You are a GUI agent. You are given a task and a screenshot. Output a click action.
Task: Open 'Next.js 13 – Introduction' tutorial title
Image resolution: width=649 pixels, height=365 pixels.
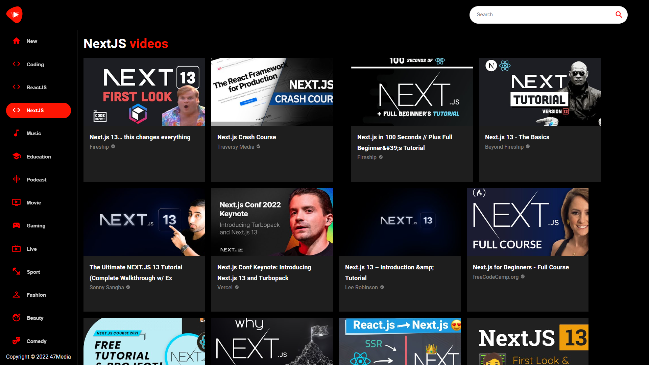(x=389, y=273)
